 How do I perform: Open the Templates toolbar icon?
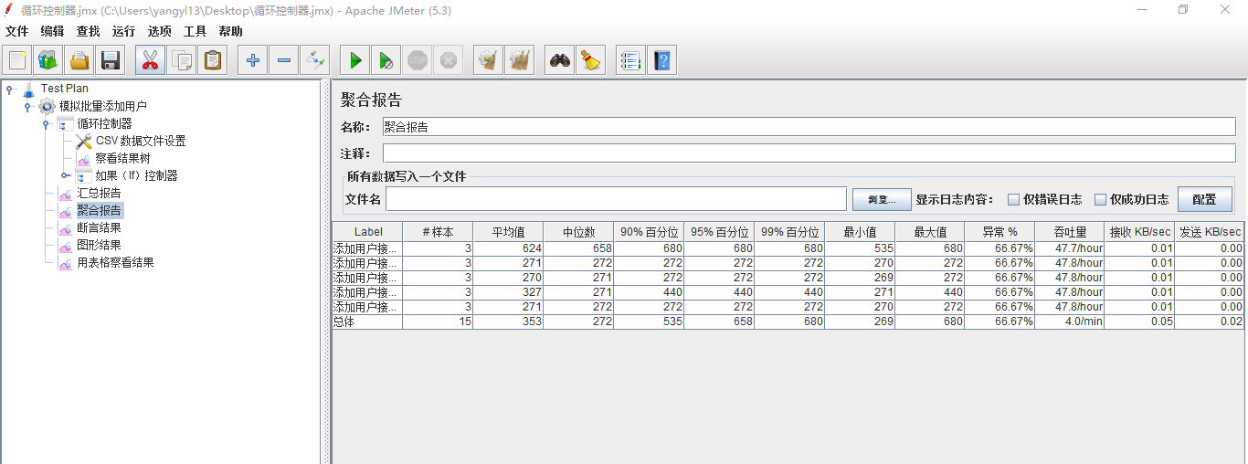coord(48,61)
